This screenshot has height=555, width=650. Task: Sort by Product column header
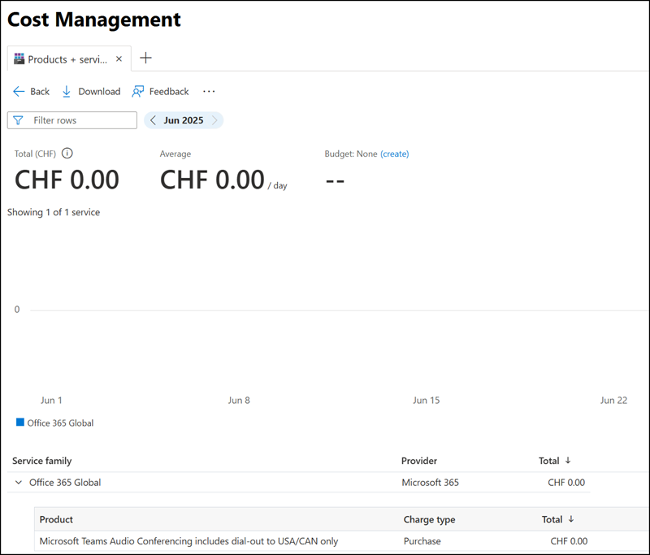coord(56,519)
